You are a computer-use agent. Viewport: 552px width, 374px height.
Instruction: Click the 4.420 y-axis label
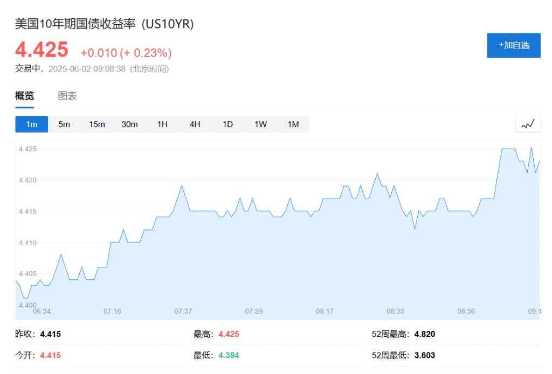(27, 180)
